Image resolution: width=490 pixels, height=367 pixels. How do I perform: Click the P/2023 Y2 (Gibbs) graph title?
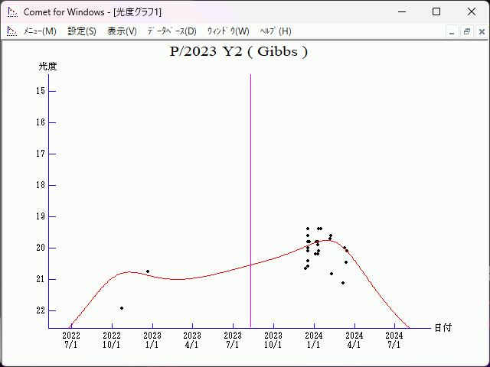pyautogui.click(x=238, y=52)
